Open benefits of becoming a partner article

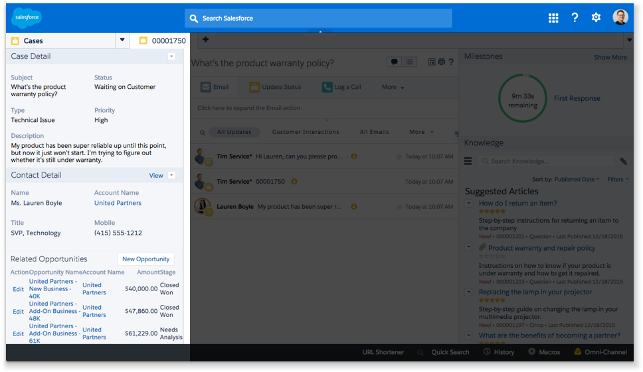[549, 336]
